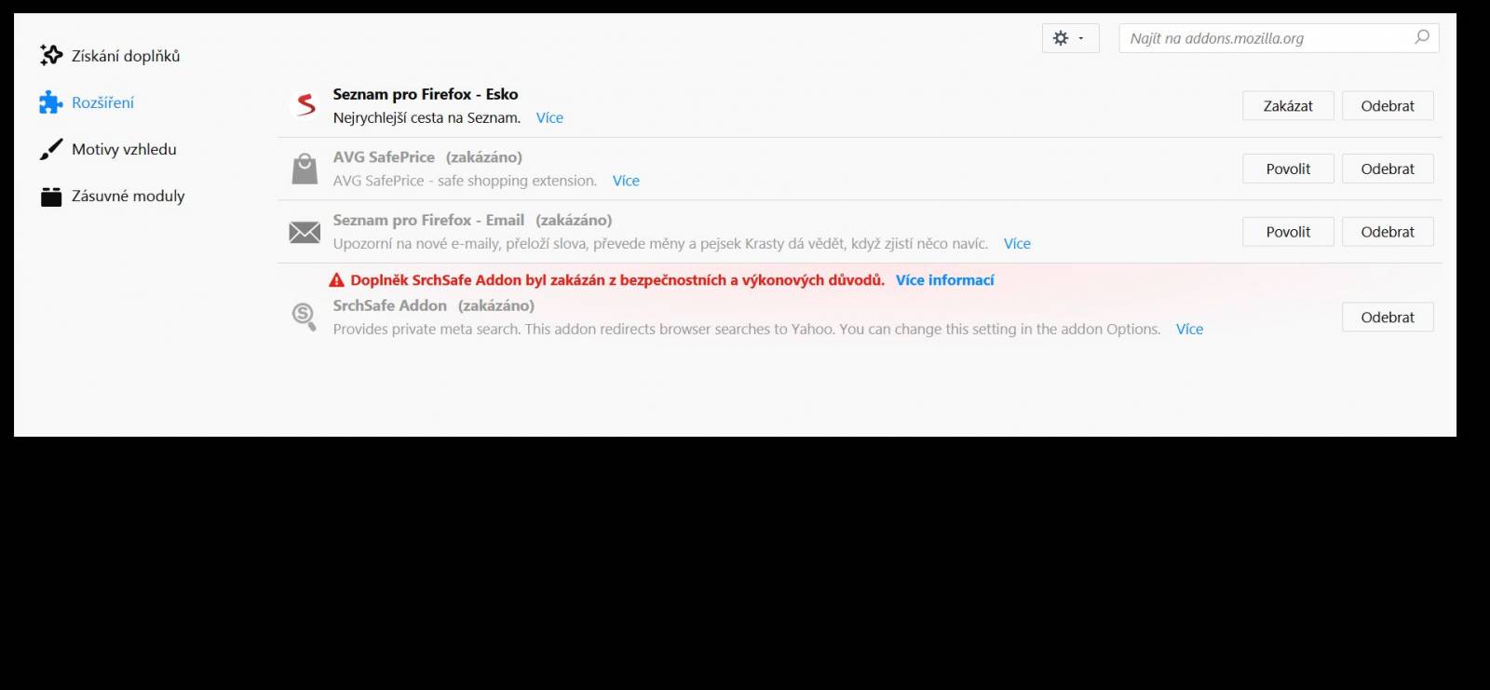Select the SrchSafe Addon (zakázáno) title
The width and height of the screenshot is (1490, 690).
434,305
